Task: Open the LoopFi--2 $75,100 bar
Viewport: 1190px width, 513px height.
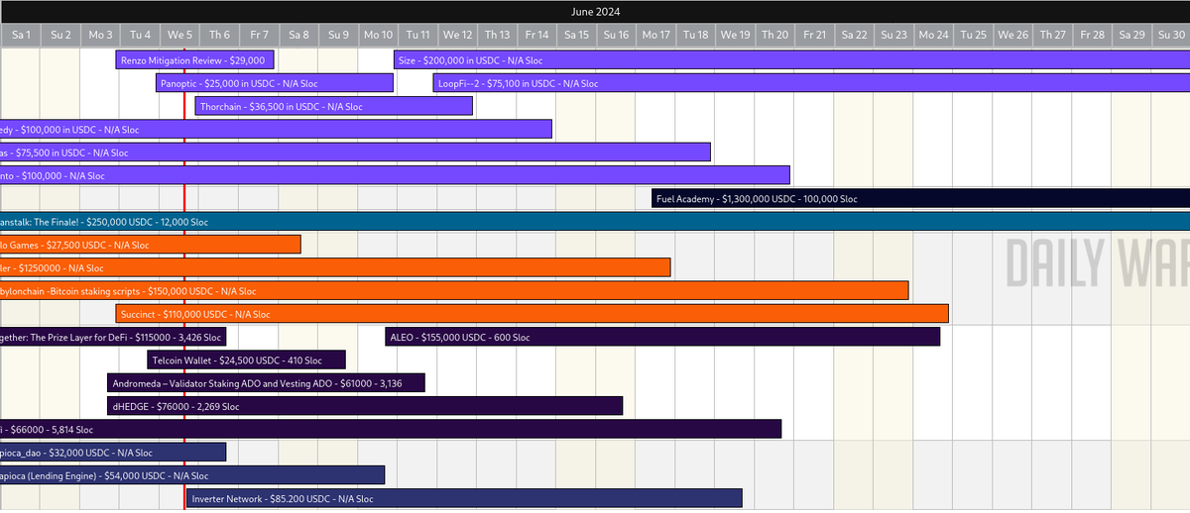Action: (811, 83)
